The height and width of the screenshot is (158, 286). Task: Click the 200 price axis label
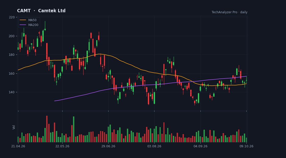pyautogui.click(x=12, y=36)
